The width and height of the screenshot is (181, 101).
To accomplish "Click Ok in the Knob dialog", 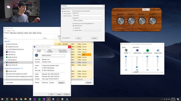I will [x=79, y=38].
